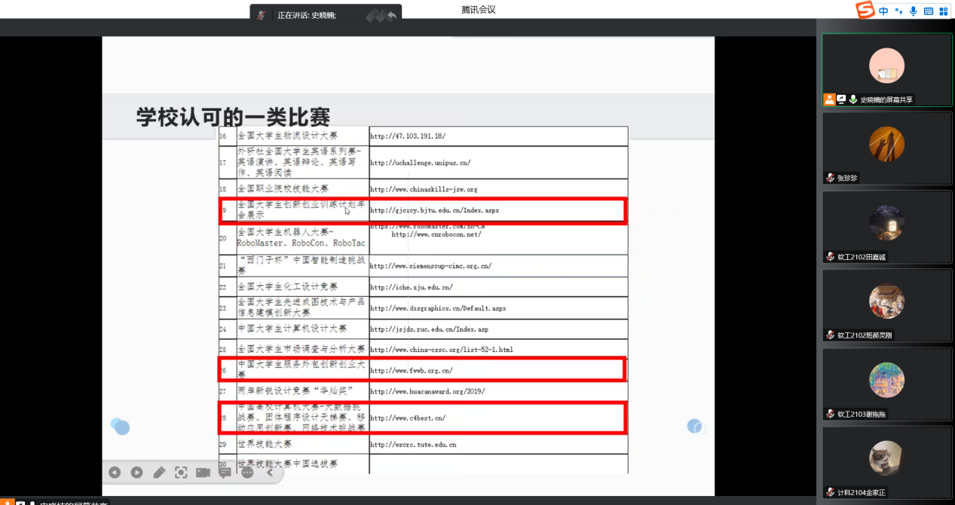Click the Sogou input method S logo
This screenshot has width=955, height=505.
pyautogui.click(x=865, y=11)
